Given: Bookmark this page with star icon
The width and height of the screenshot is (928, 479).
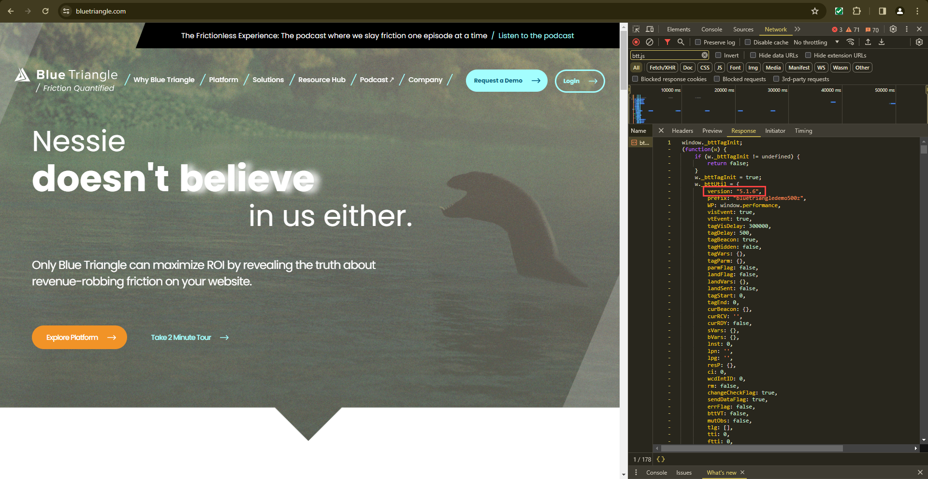Looking at the screenshot, I should 815,11.
